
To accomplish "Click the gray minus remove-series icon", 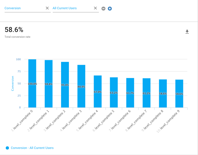I will click(103, 9).
